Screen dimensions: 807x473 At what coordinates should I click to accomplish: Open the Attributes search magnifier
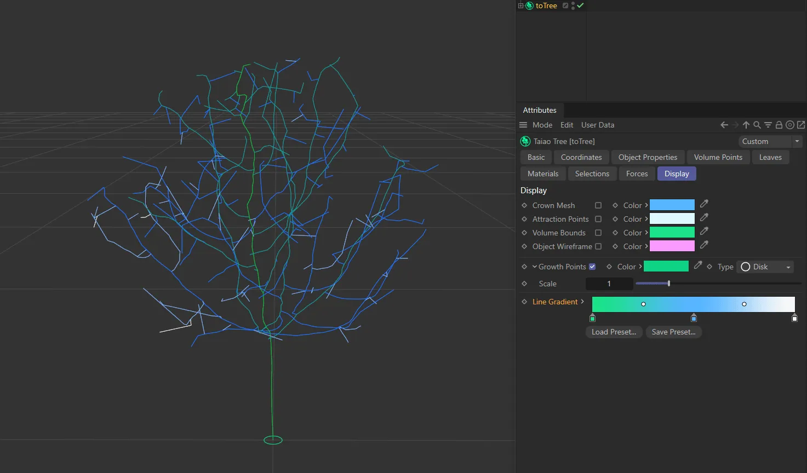pyautogui.click(x=757, y=125)
